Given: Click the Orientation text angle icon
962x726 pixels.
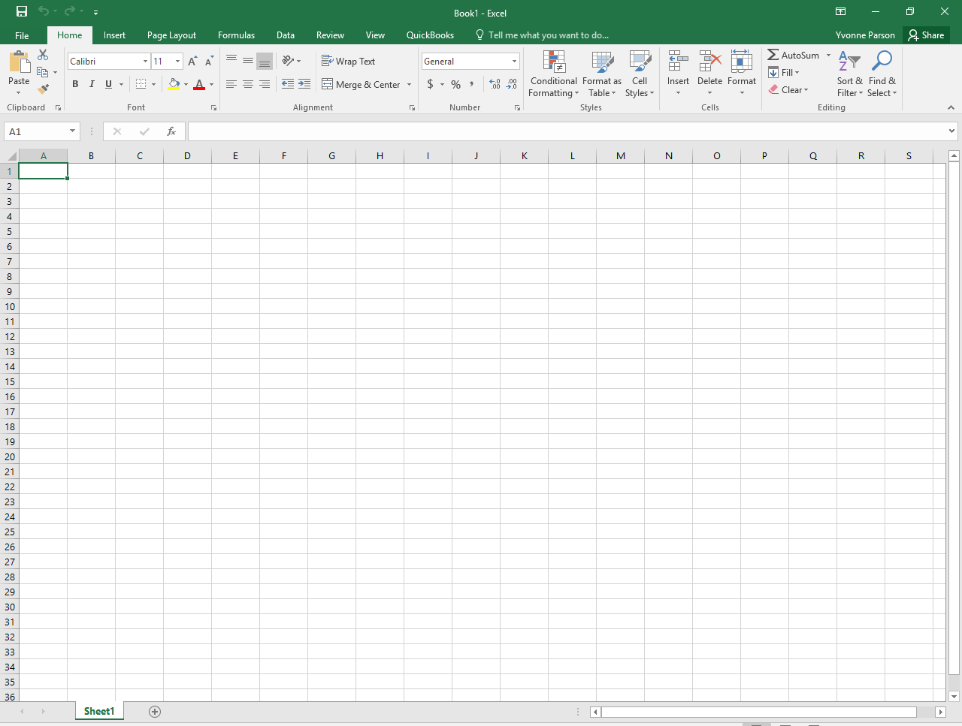Looking at the screenshot, I should click(x=288, y=61).
